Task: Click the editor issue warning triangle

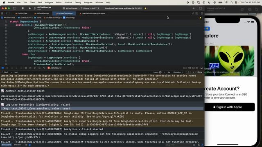Action: pyautogui.click(x=200, y=18)
